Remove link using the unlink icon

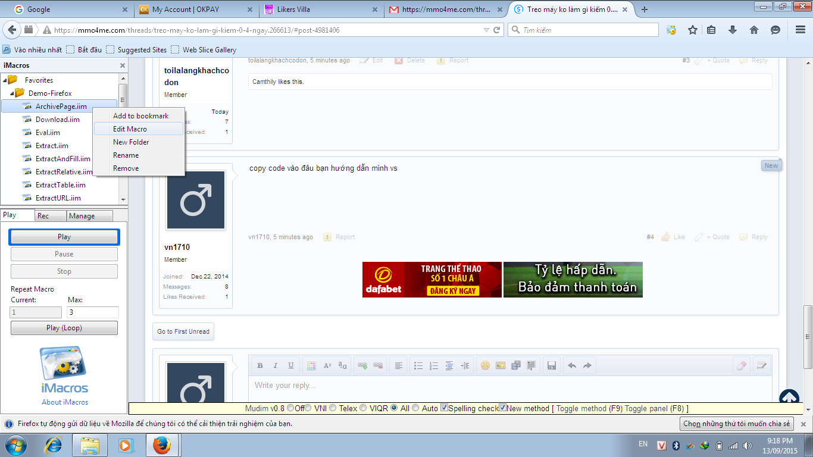coord(377,365)
